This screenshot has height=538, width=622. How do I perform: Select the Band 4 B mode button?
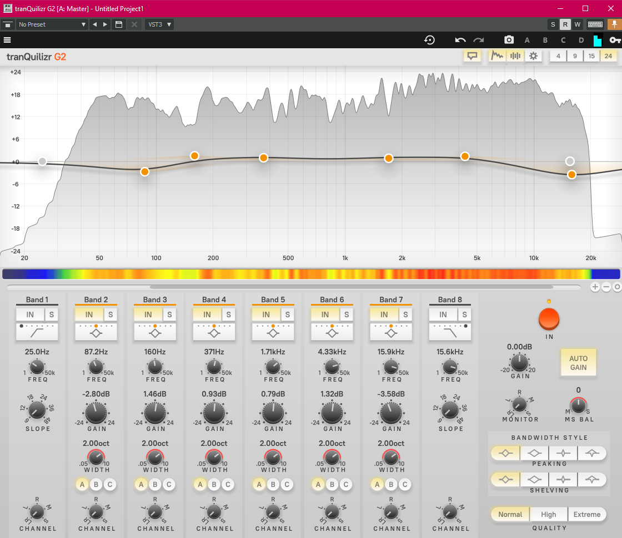tap(214, 484)
